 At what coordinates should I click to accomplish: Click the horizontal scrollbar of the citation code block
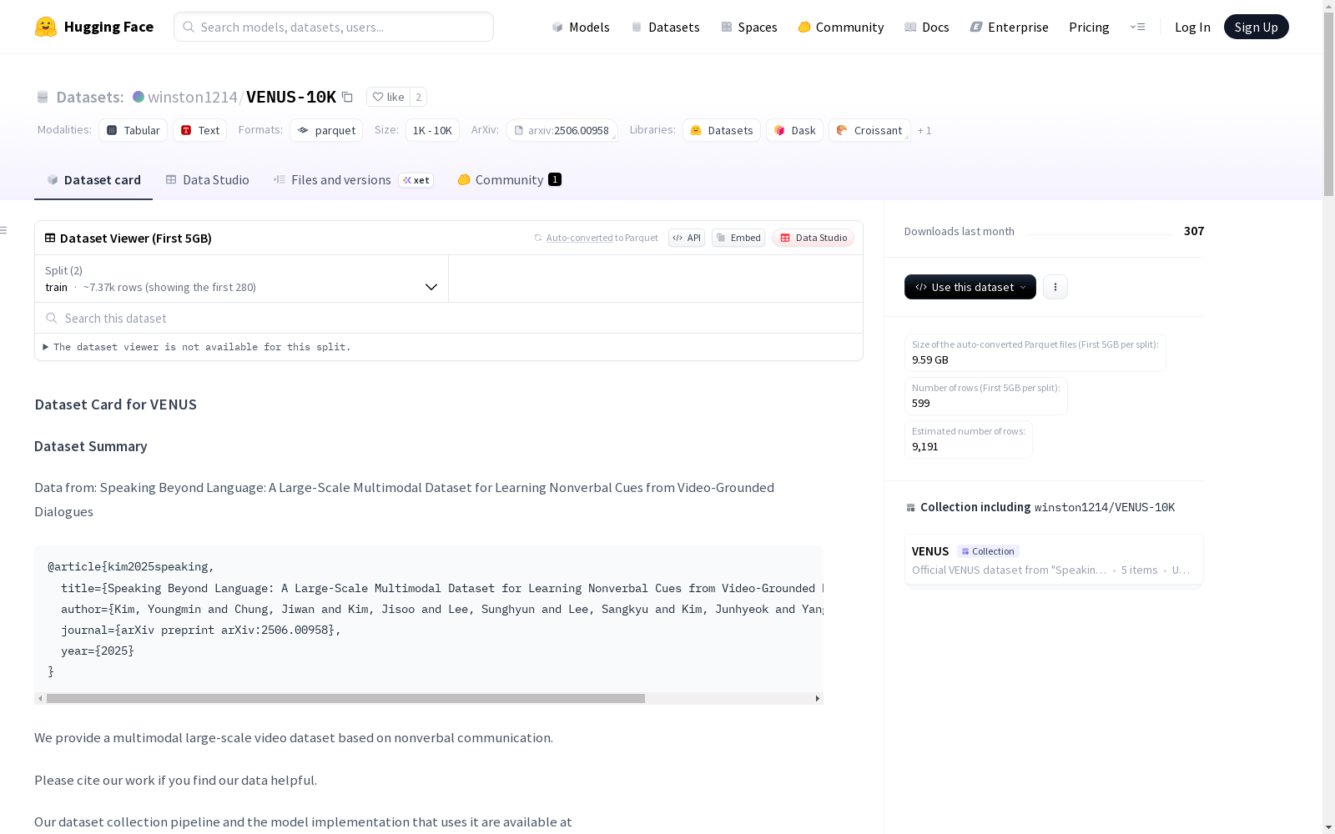pos(345,698)
